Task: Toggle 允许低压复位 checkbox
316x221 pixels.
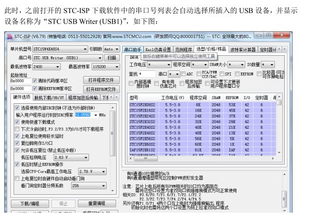Action: [x=17, y=150]
